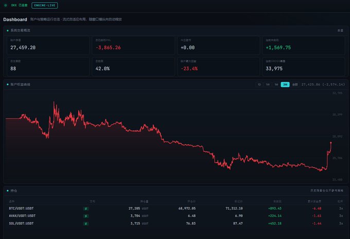Image resolution: width=350 pixels, height=239 pixels.
Task: Click the green direction badge in the SOL row
Action: point(86,224)
